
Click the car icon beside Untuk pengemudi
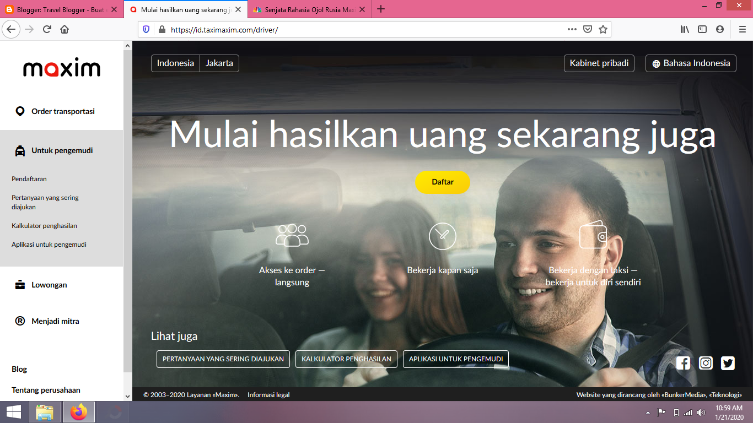tap(20, 150)
